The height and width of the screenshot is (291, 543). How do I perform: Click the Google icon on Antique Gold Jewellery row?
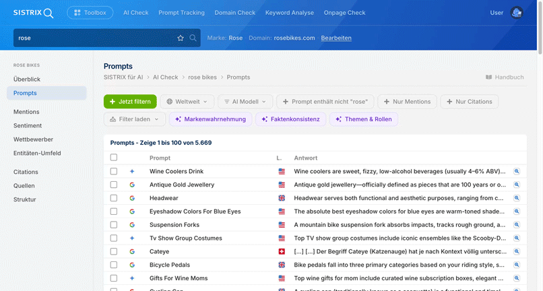tap(132, 185)
